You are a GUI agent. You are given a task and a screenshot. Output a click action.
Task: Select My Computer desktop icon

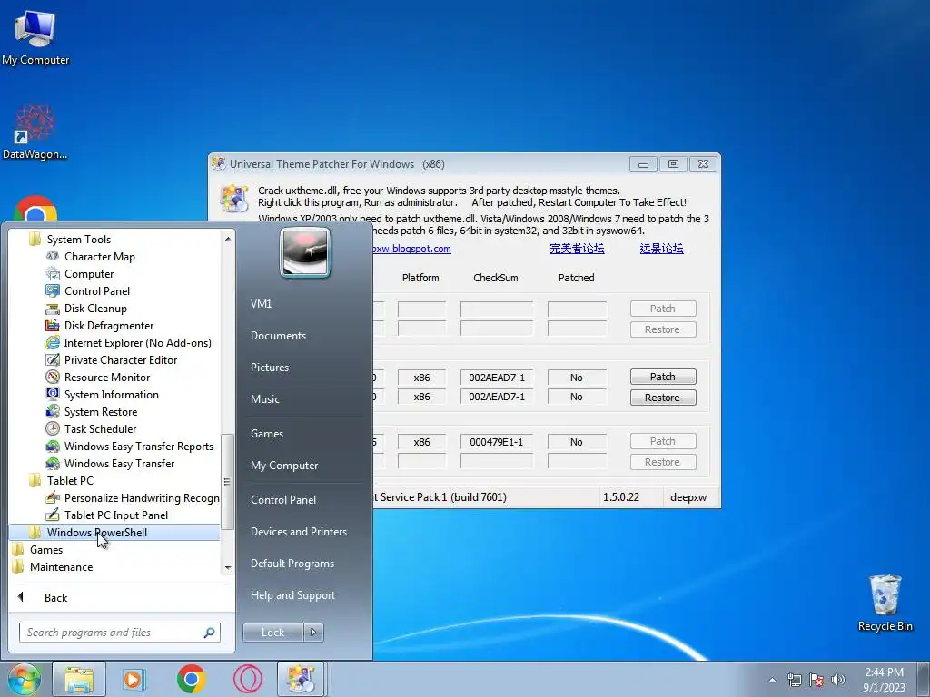(35, 37)
